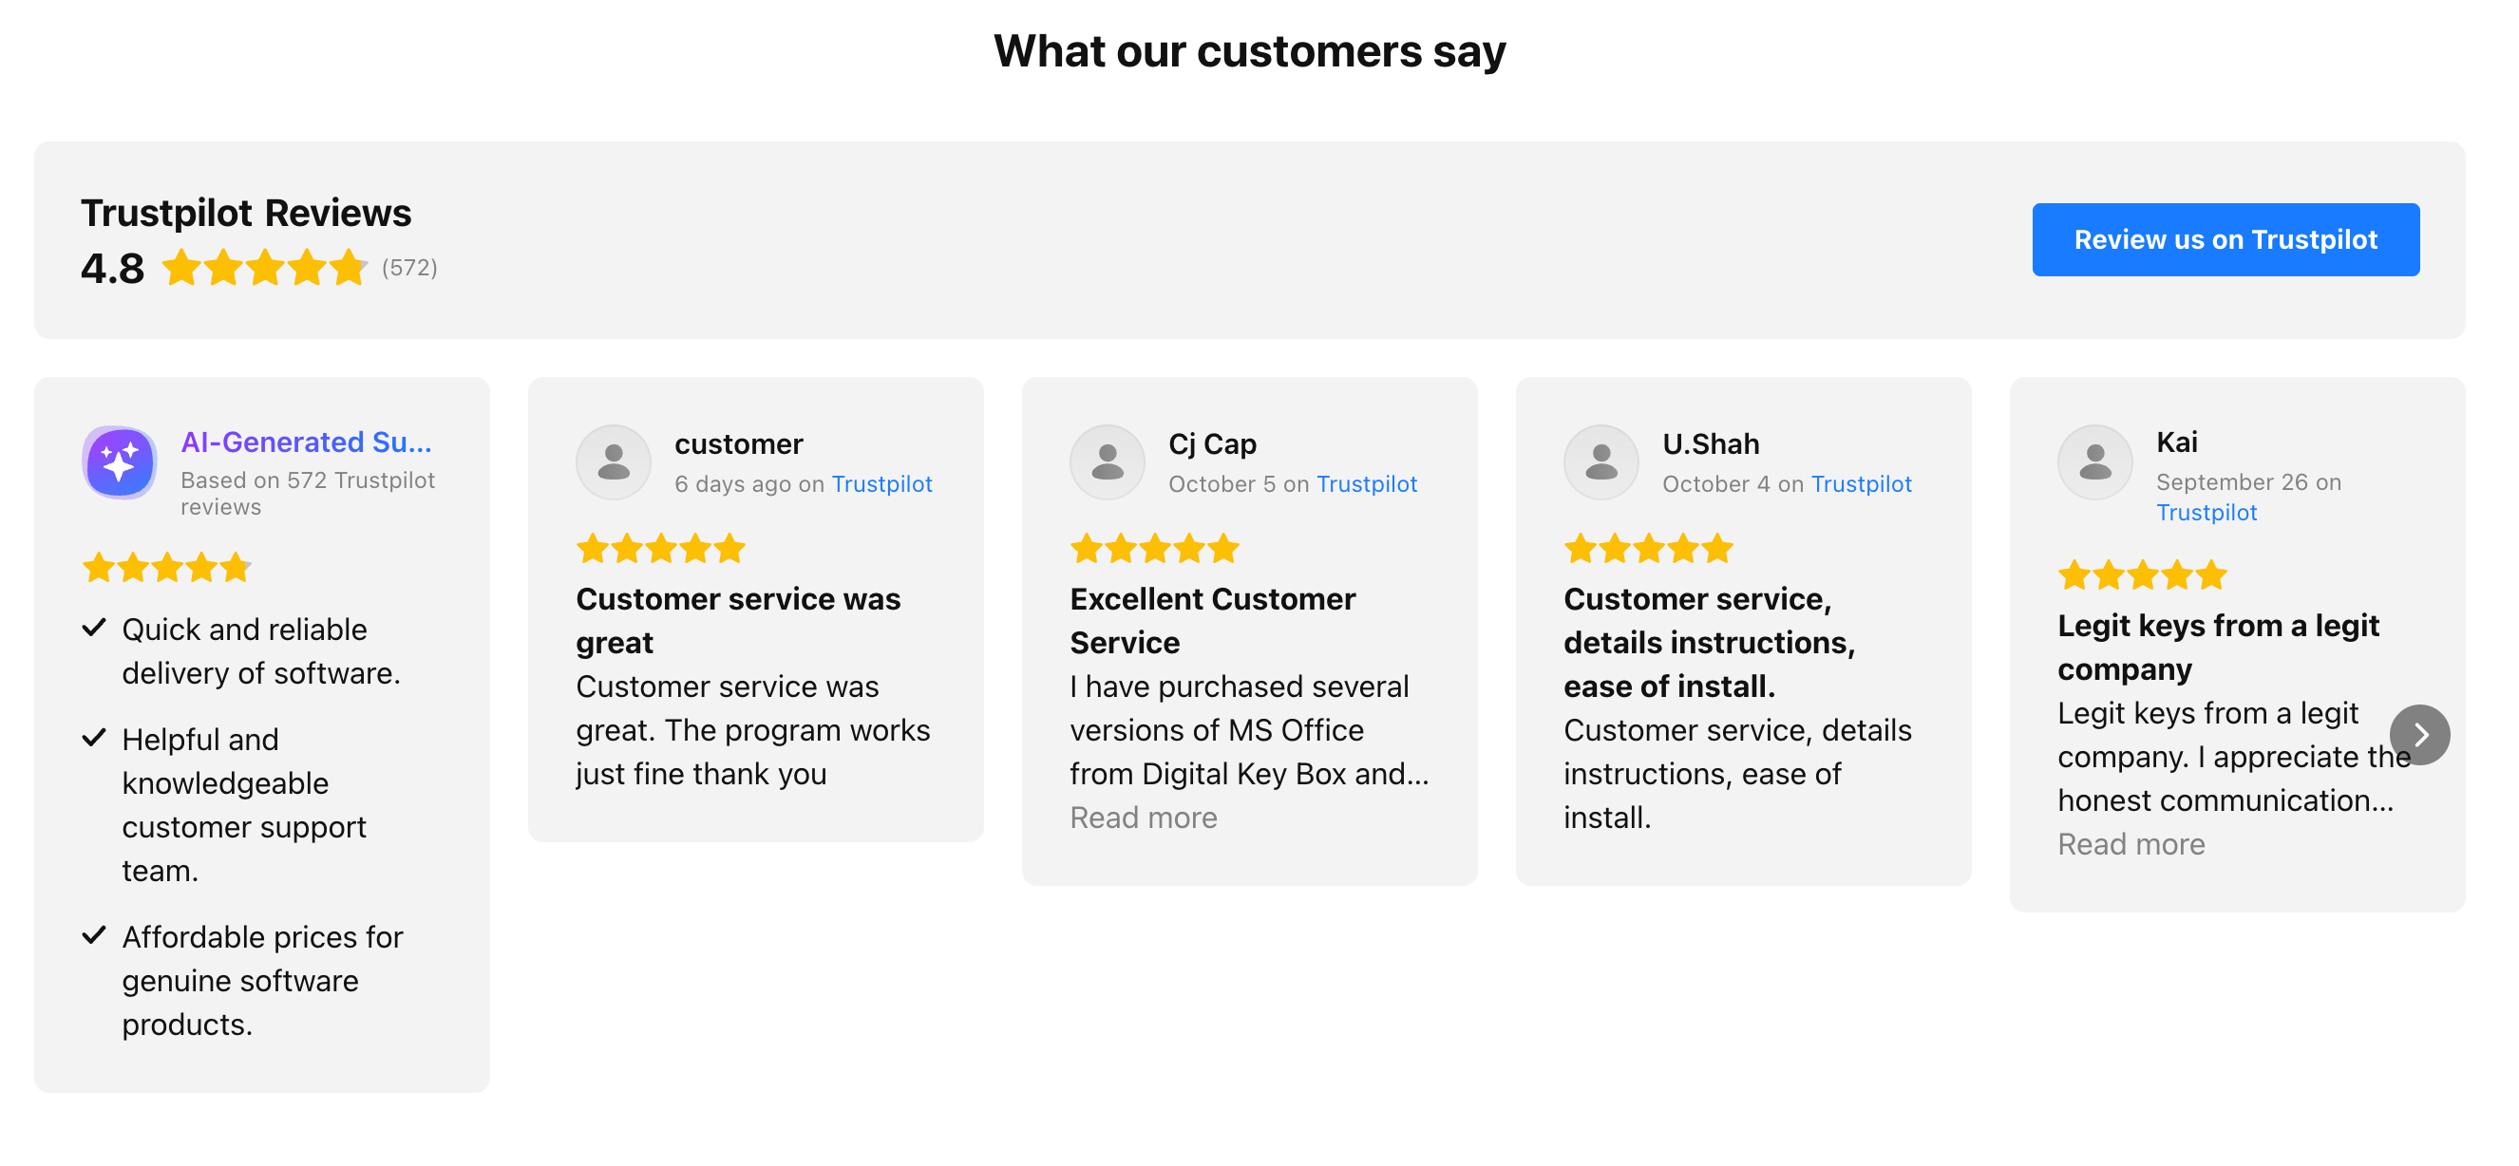This screenshot has height=1166, width=2519.
Task: Expand Kai's review using Read more
Action: pyautogui.click(x=2131, y=843)
